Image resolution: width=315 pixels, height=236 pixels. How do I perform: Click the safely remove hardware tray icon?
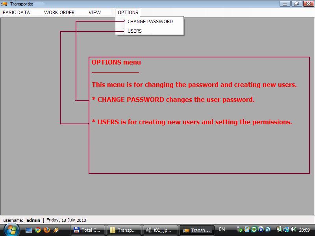click(x=239, y=229)
